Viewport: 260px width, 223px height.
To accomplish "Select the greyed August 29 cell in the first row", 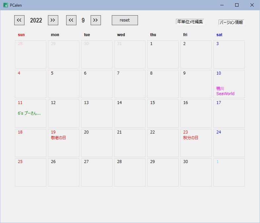I will pos(64,54).
